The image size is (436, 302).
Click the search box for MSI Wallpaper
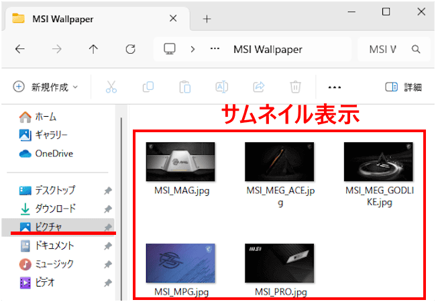coord(394,49)
